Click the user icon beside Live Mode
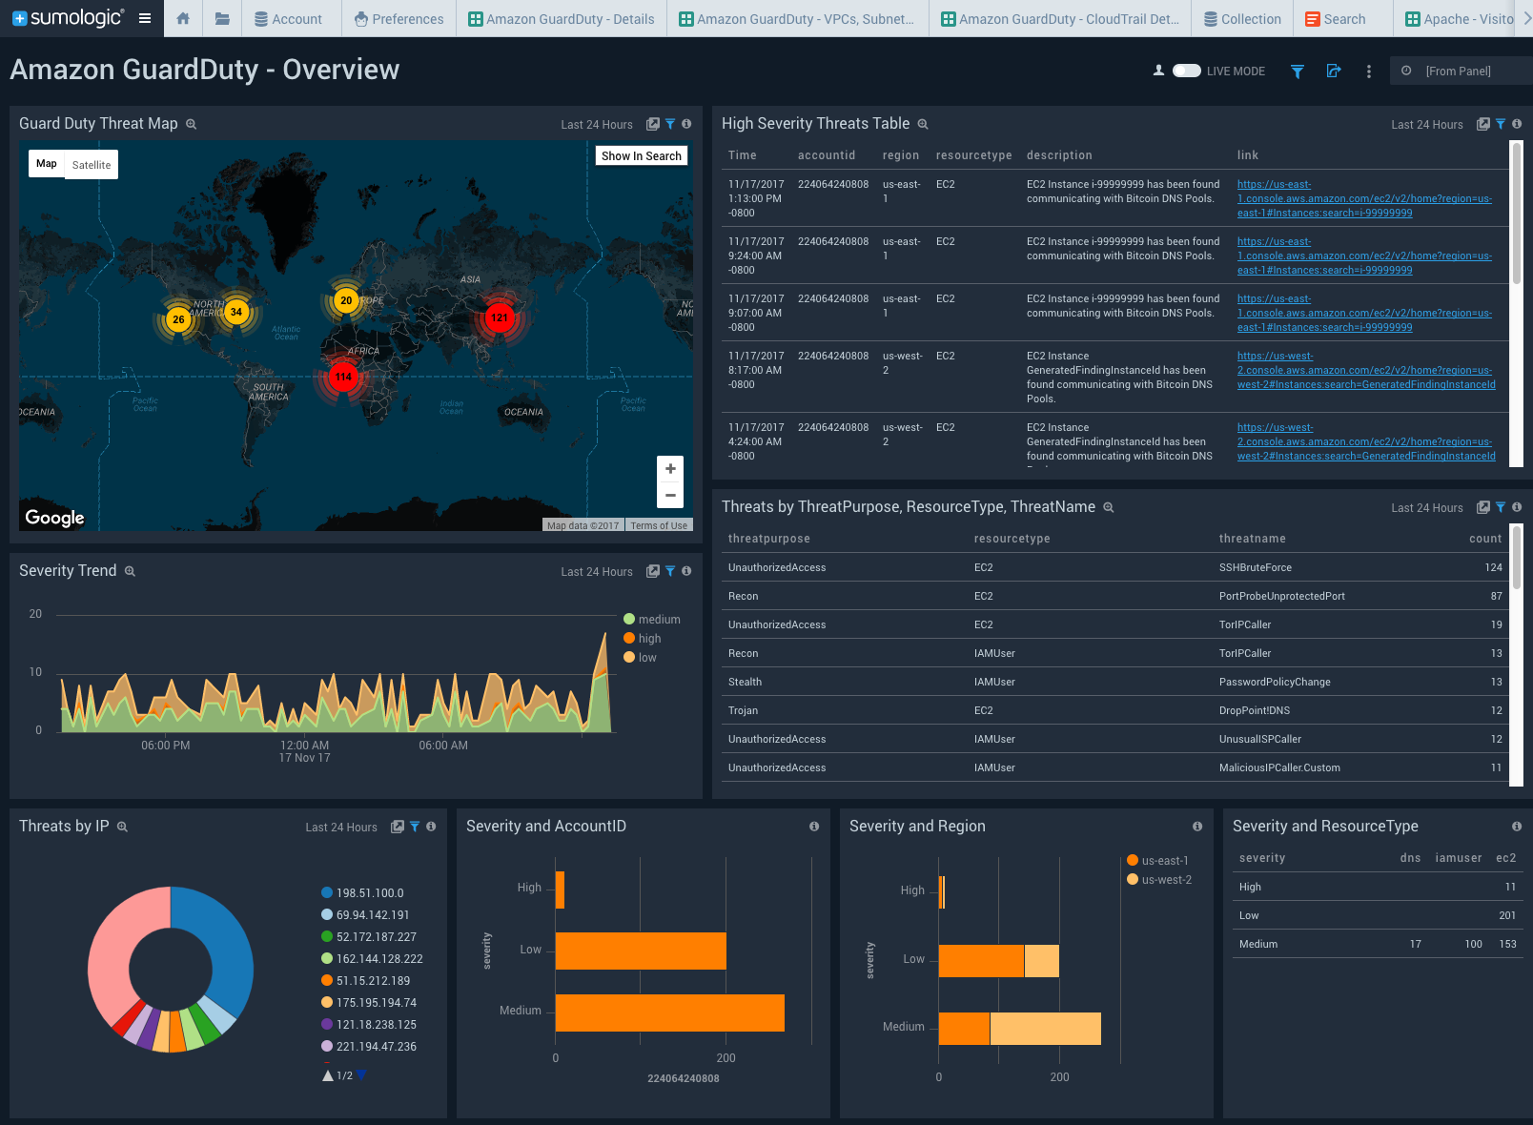This screenshot has width=1533, height=1125. pos(1158,71)
